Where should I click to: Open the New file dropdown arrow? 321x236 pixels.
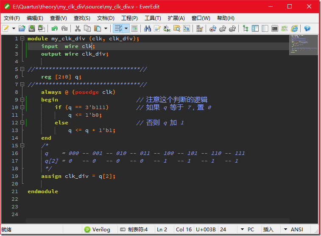point(14,28)
